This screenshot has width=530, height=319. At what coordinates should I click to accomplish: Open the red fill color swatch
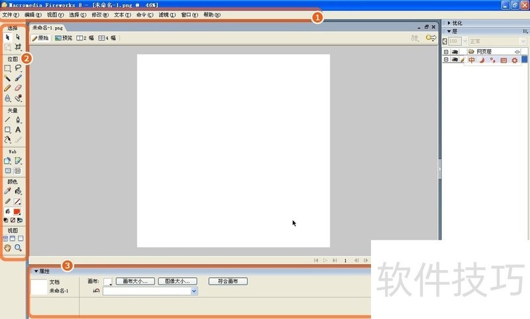pyautogui.click(x=17, y=212)
